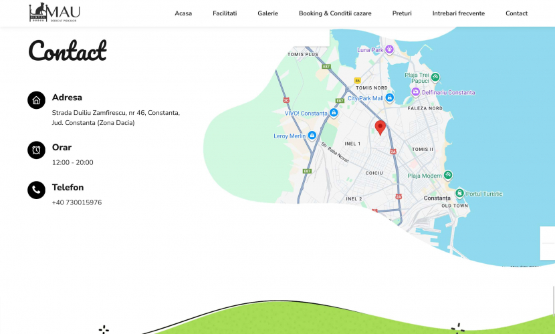The height and width of the screenshot is (334, 555).
Task: Click the Luna Park map marker
Action: point(389,49)
